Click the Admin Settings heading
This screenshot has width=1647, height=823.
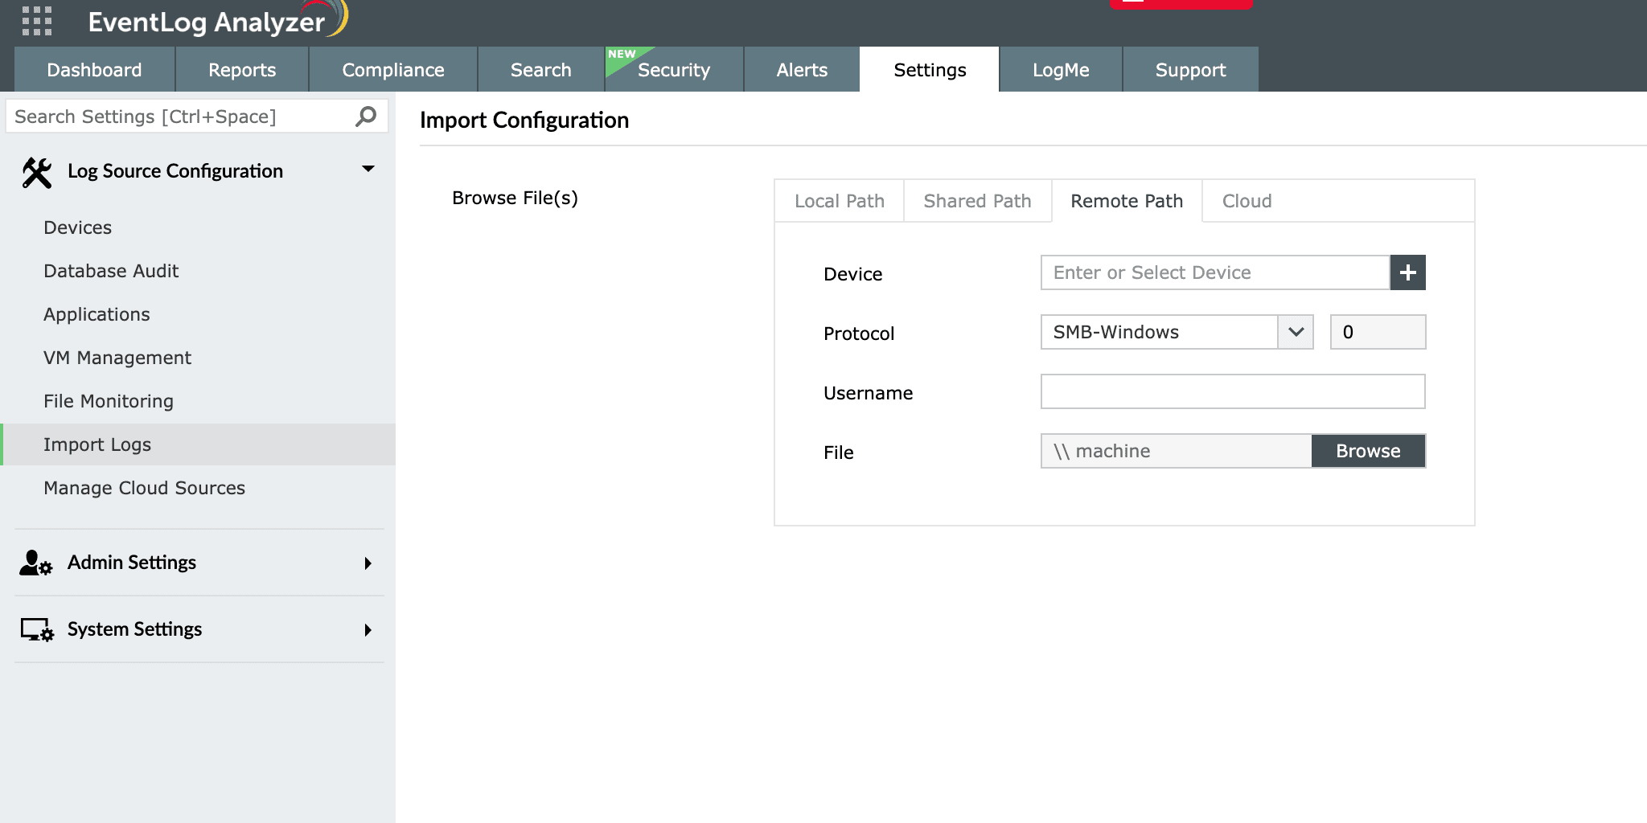[x=132, y=563]
